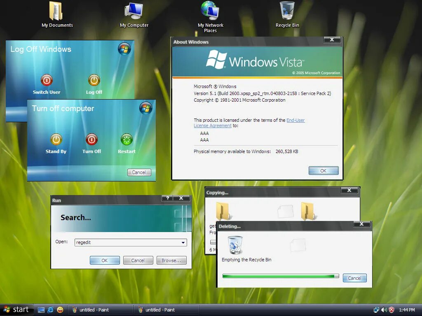Select the Recycle Bin desktop icon

point(287,15)
